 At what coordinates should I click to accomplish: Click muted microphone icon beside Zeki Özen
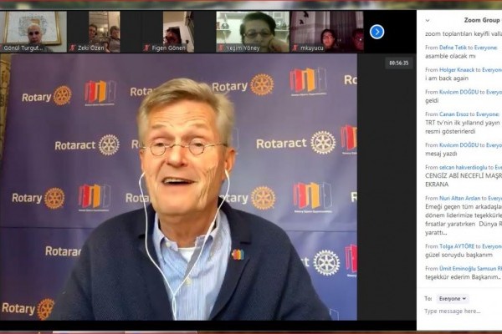click(73, 48)
